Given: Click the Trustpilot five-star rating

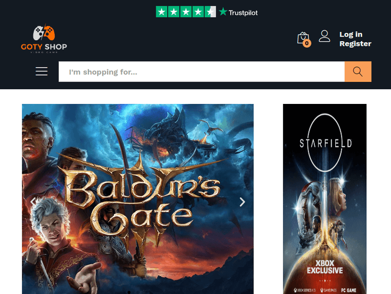Looking at the screenshot, I should coord(186,12).
